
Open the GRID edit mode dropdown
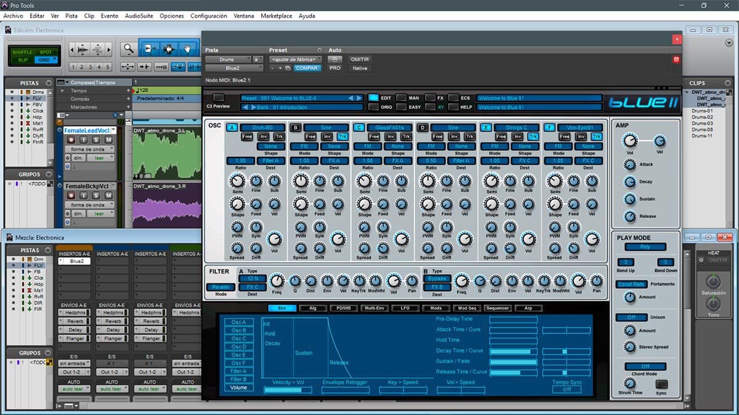[x=46, y=60]
